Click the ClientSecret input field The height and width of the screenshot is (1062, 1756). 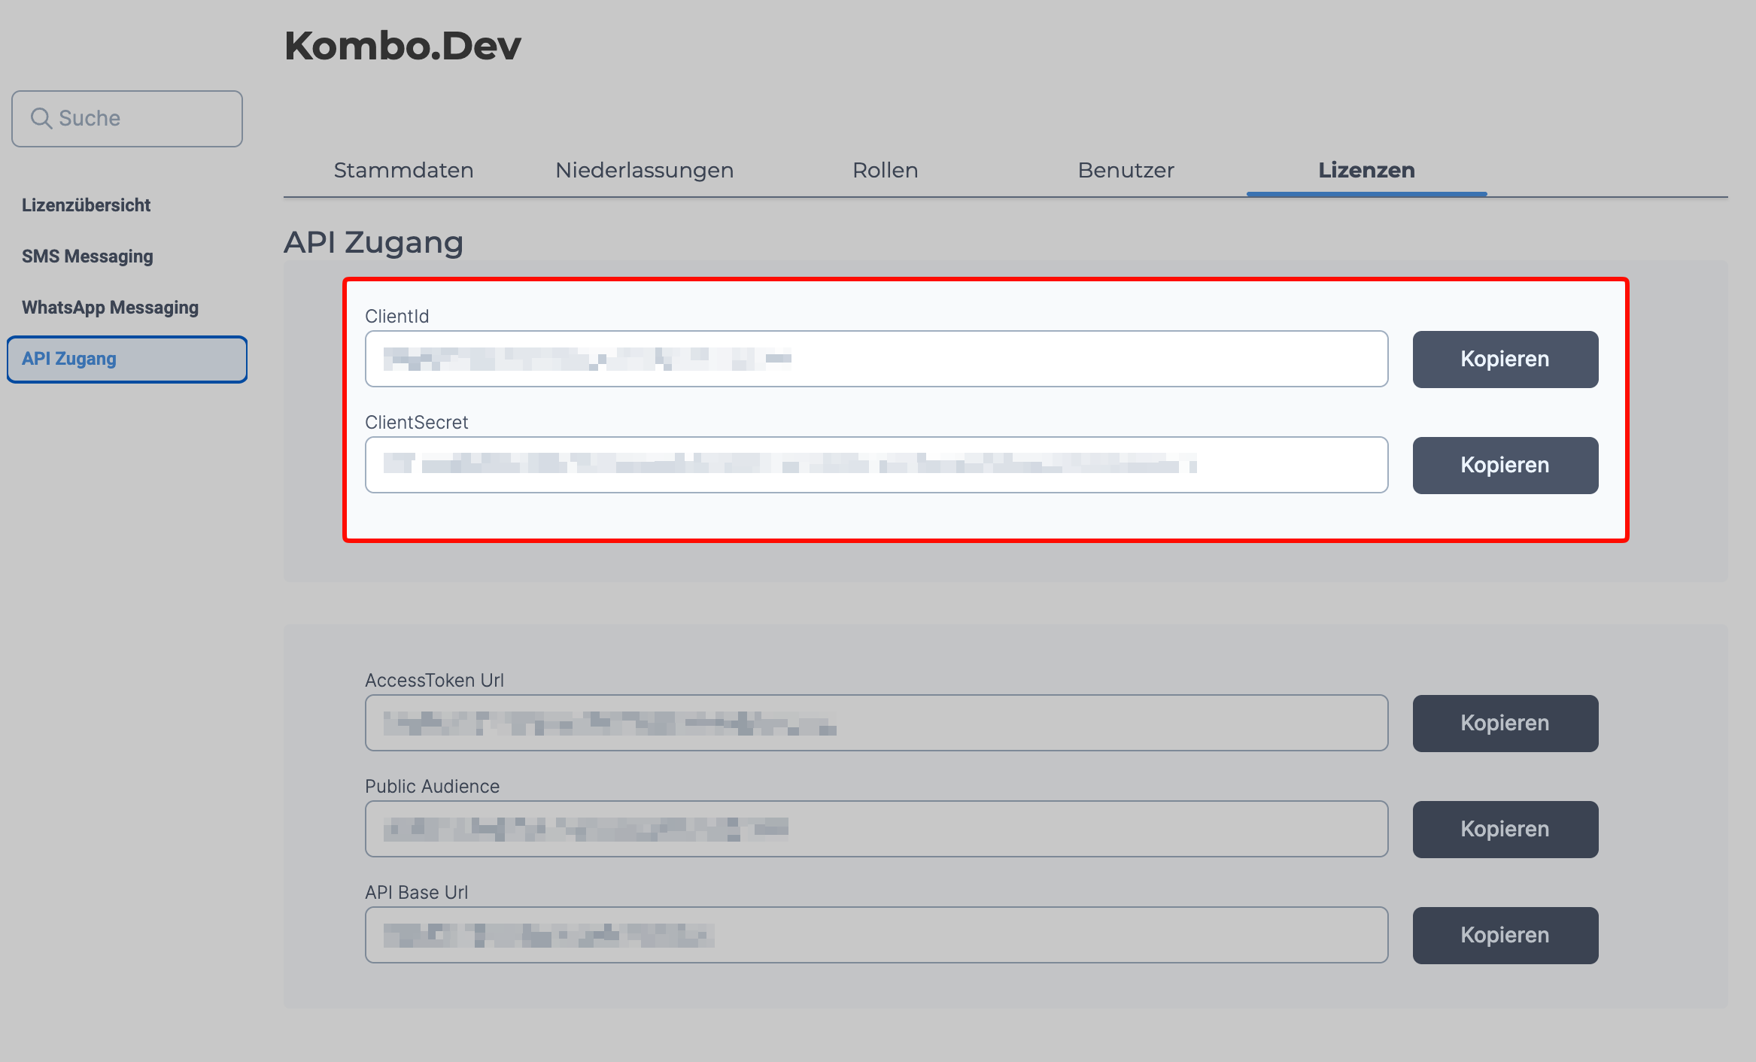point(876,465)
